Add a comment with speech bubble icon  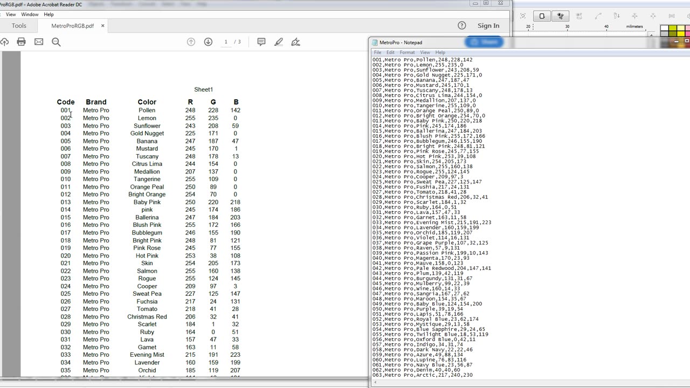click(261, 42)
